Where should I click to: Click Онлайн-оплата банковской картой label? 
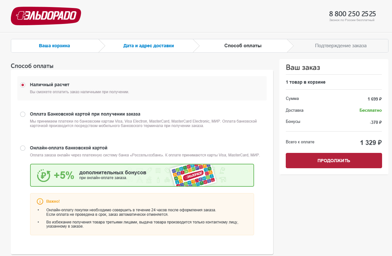68,148
